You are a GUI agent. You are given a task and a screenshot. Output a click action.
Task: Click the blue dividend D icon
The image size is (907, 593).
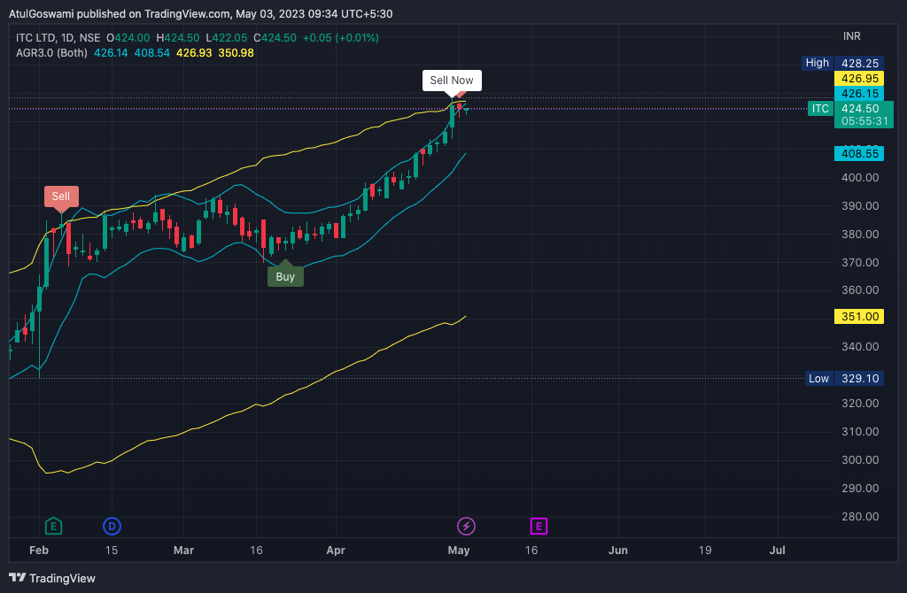tap(112, 526)
